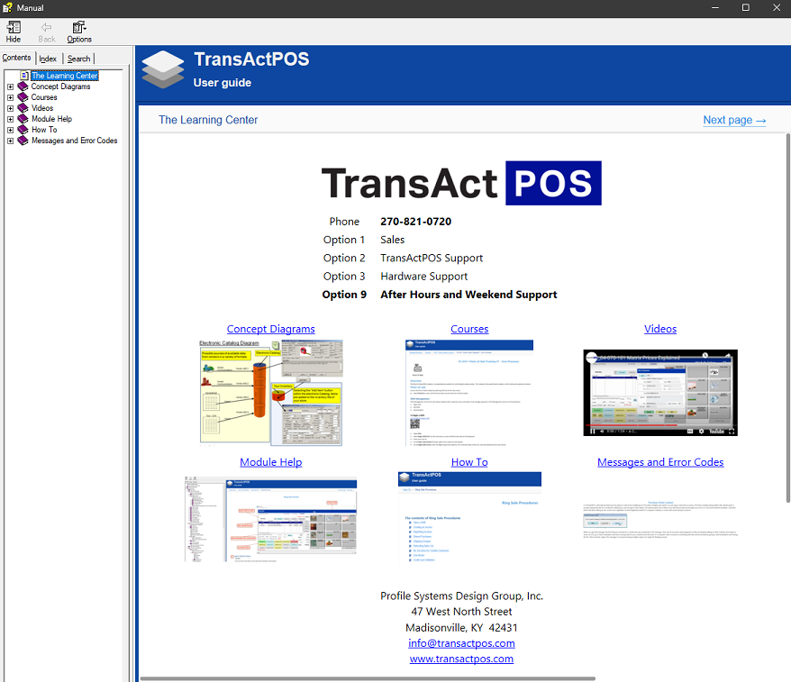Expand the Messages and Error Codes node
Viewport: 791px width, 682px height.
[10, 141]
